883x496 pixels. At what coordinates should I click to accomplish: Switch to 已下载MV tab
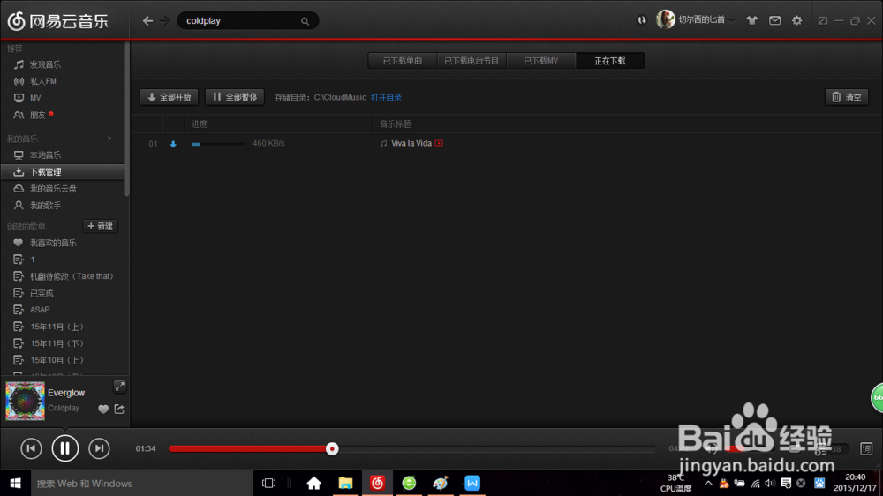[x=541, y=61]
